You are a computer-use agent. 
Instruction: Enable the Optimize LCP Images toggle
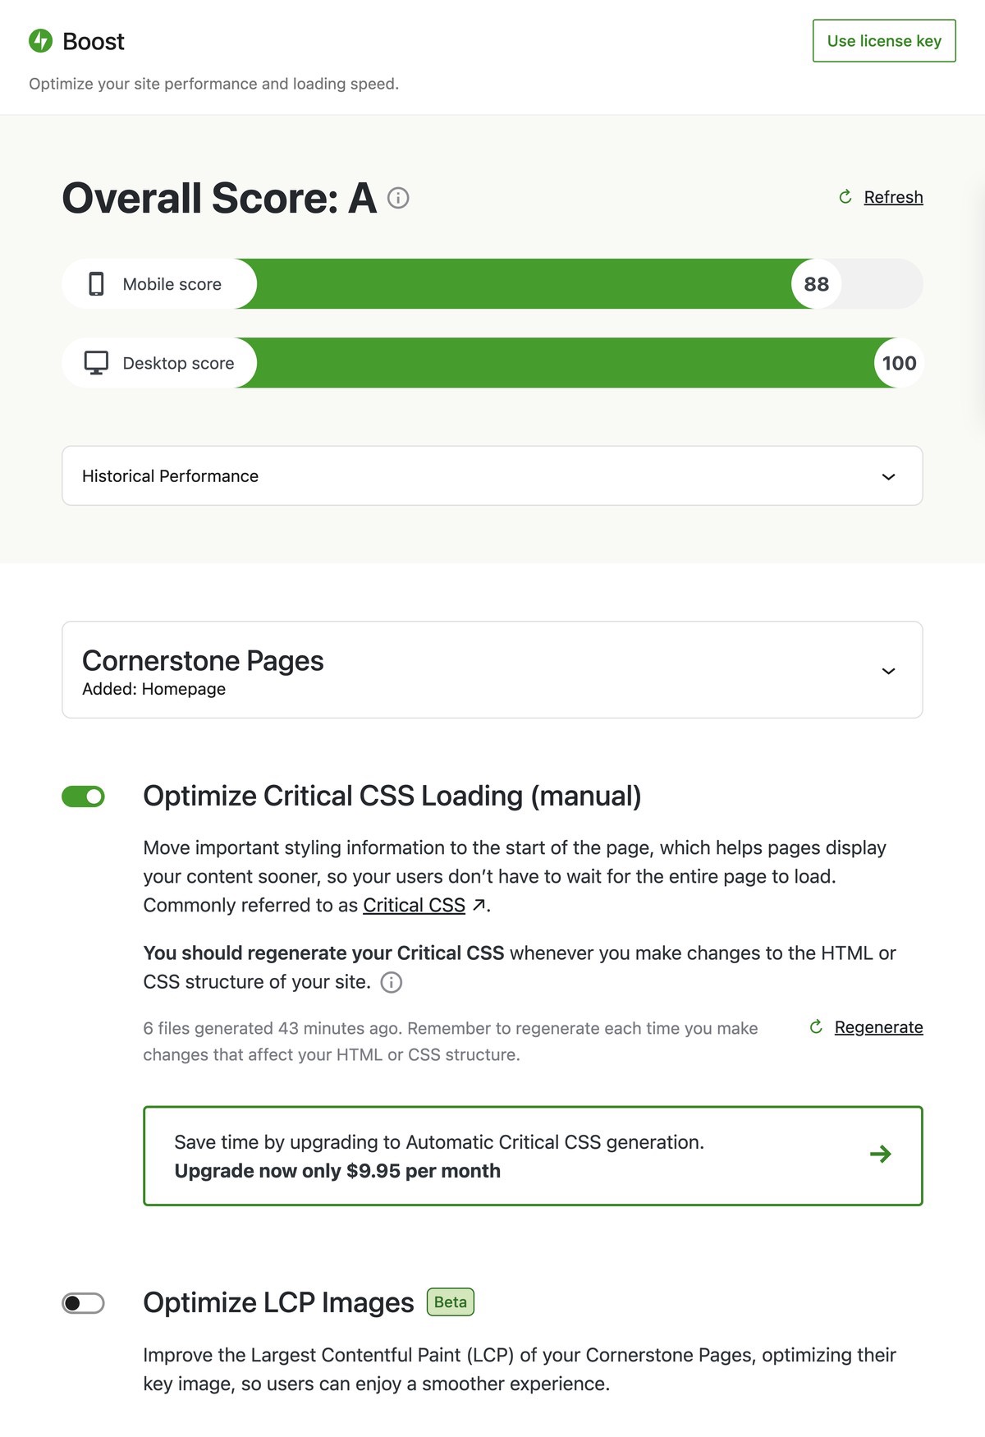84,1303
